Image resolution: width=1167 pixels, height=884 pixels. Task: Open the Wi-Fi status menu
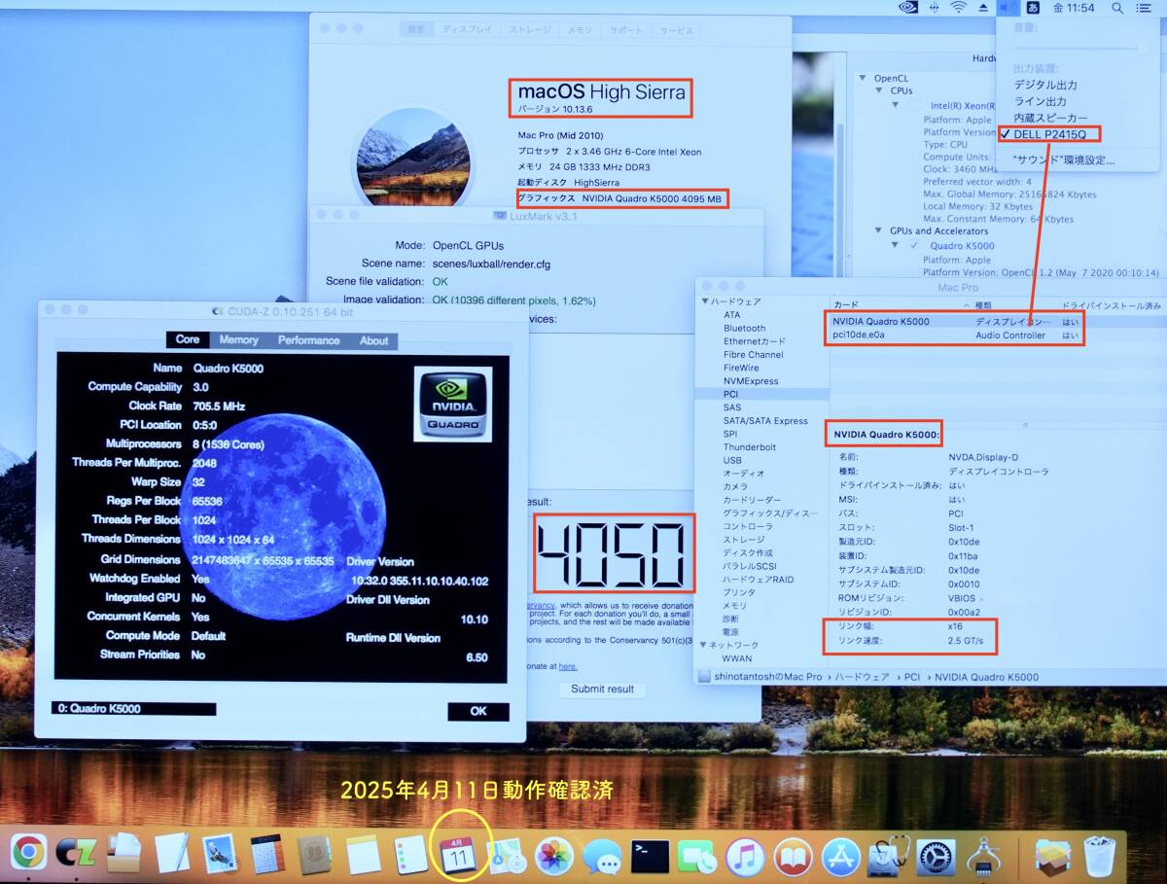pos(959,8)
